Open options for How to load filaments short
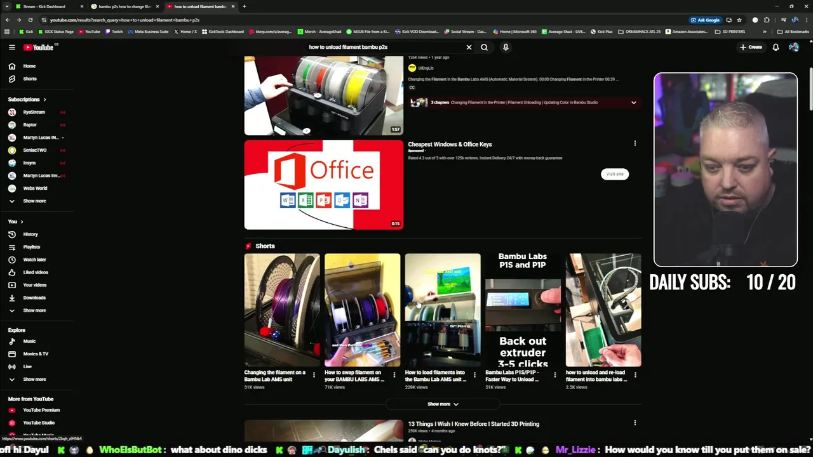813x457 pixels. [x=474, y=375]
